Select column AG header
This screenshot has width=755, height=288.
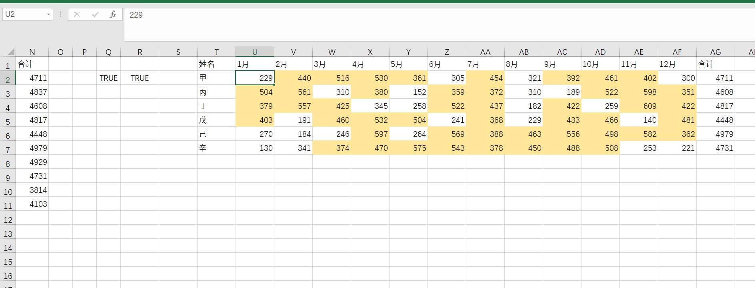(715, 52)
